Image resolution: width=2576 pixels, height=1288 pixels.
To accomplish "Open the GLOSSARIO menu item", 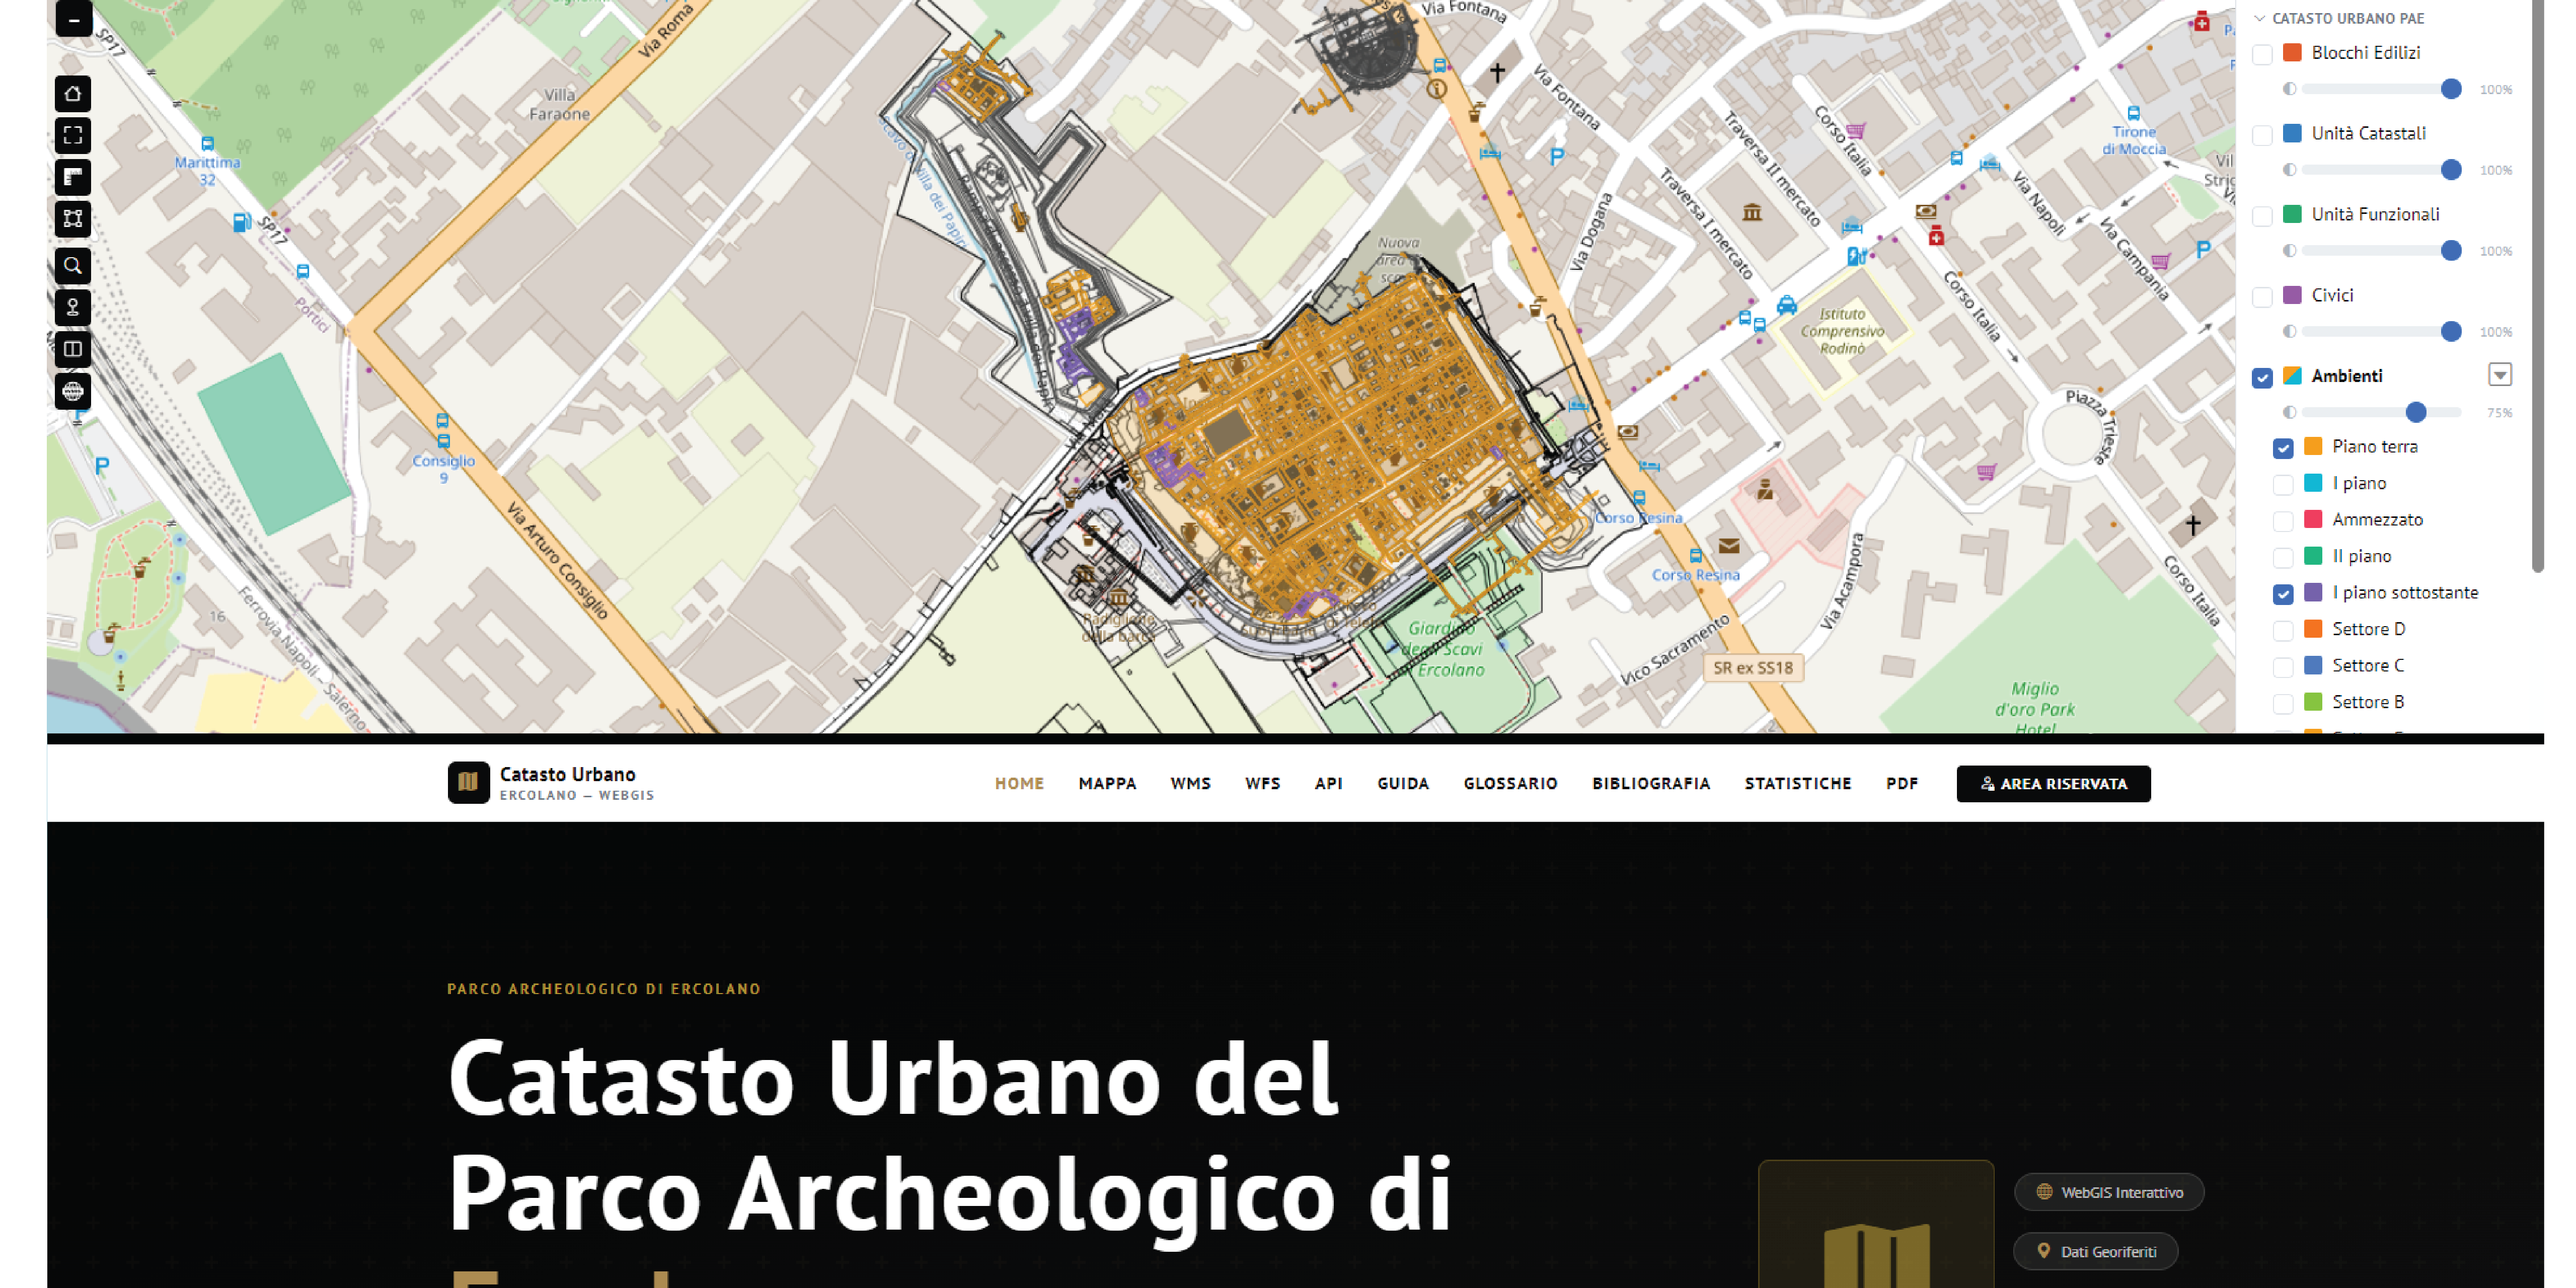I will tap(1510, 783).
